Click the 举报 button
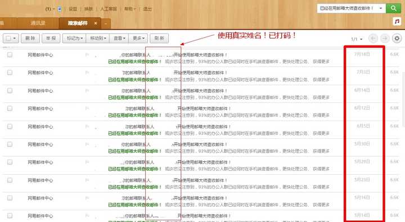The height and width of the screenshot is (222, 405). click(x=51, y=38)
